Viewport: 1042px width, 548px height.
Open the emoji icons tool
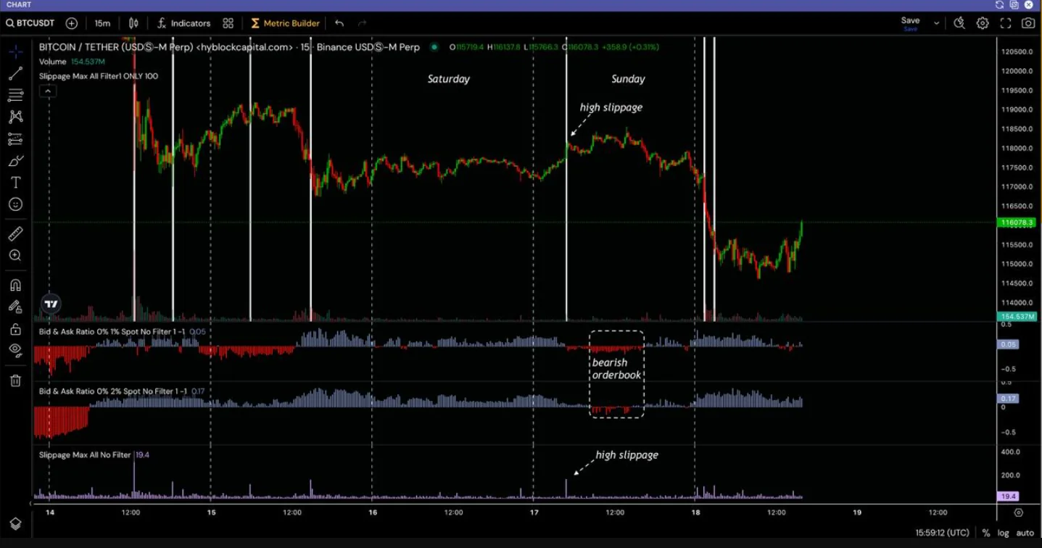[15, 205]
